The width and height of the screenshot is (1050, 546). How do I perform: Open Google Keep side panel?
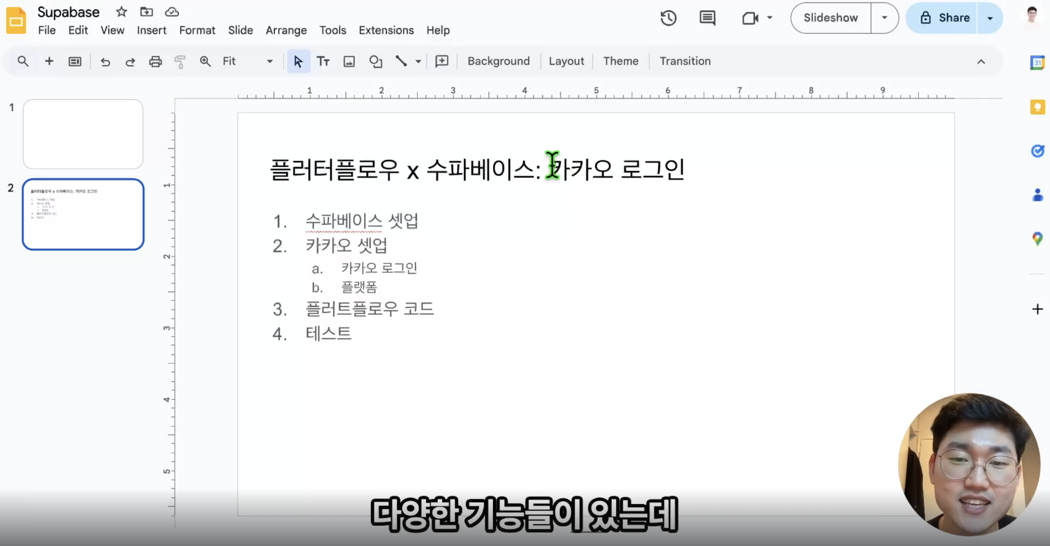click(x=1037, y=107)
